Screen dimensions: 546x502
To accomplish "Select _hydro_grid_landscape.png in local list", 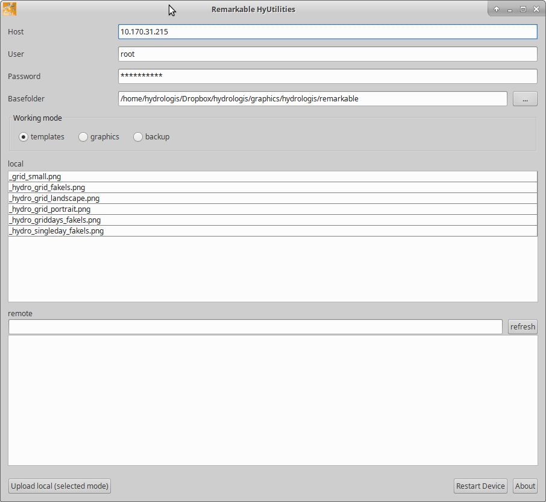I will pos(272,199).
